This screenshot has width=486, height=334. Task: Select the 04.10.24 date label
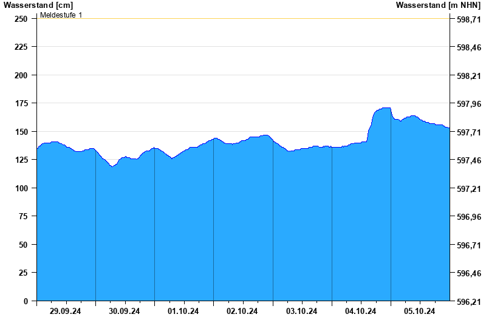[x=361, y=312]
